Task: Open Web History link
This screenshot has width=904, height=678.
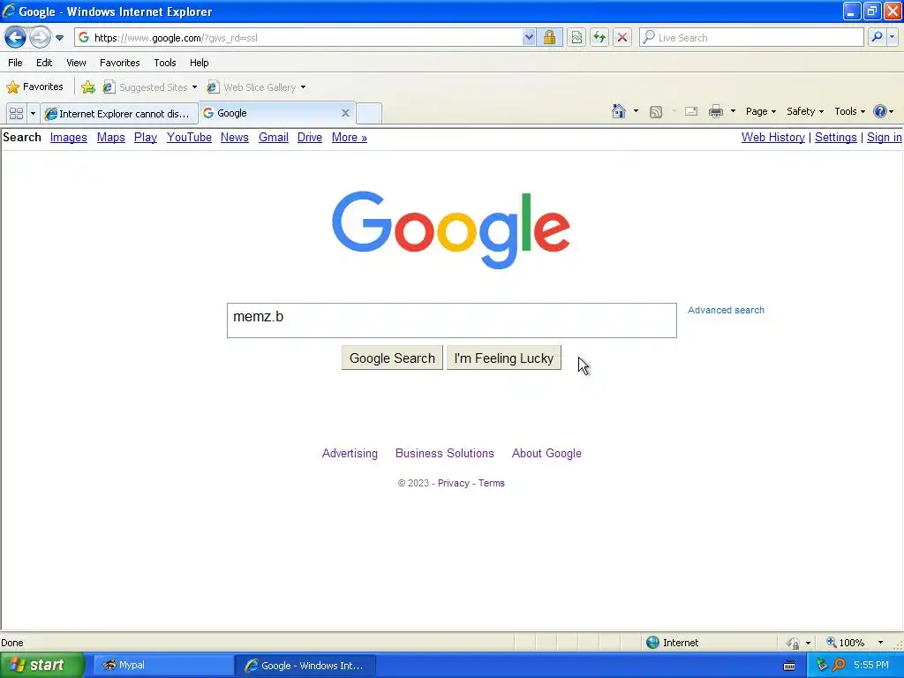Action: pos(773,137)
